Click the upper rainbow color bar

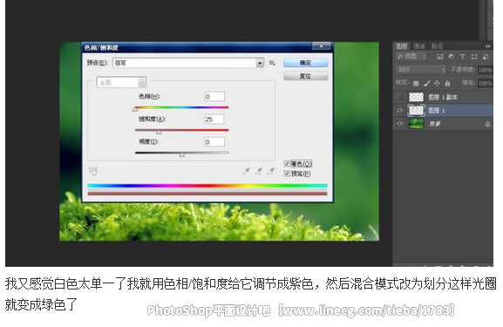pyautogui.click(x=207, y=186)
